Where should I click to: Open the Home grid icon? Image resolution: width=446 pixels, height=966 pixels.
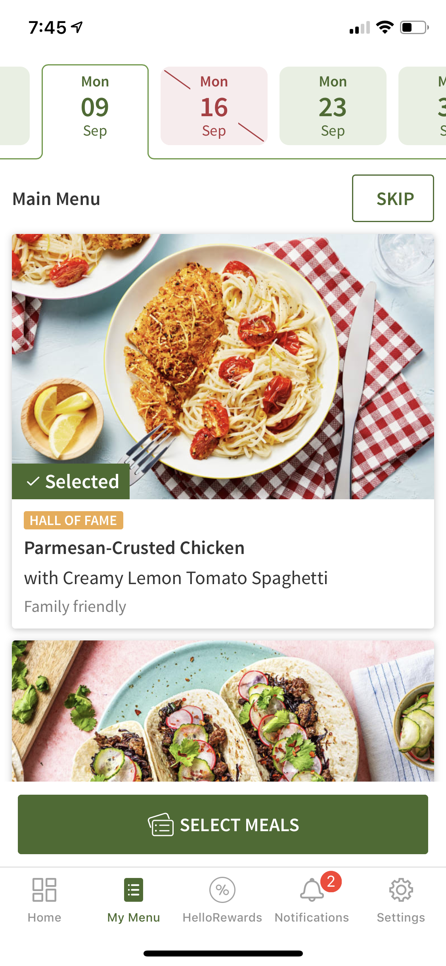tap(44, 890)
